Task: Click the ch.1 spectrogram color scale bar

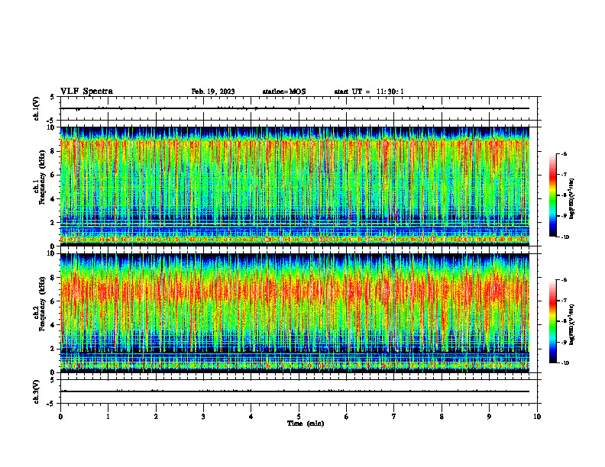Action: [x=553, y=195]
